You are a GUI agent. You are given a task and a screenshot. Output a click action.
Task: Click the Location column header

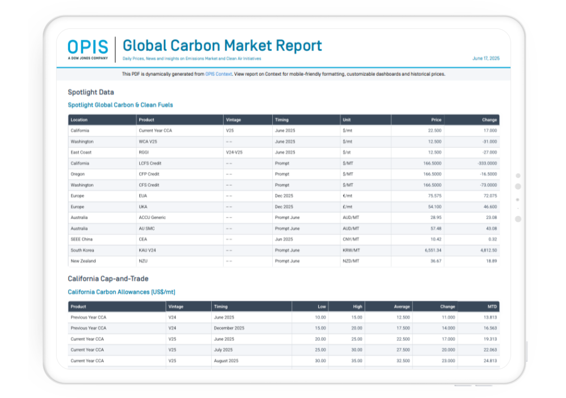(79, 120)
